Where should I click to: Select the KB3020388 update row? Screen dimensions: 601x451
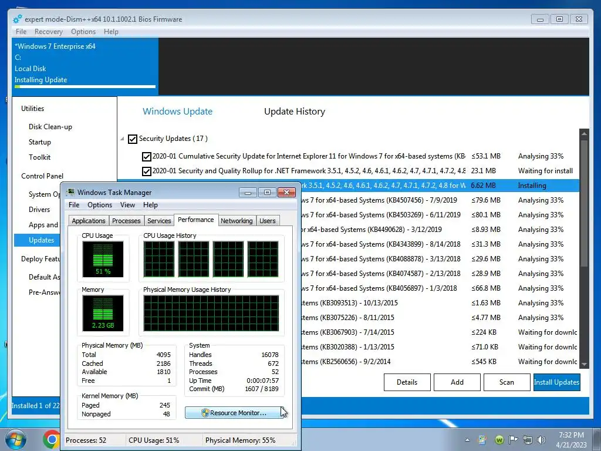[440, 347]
